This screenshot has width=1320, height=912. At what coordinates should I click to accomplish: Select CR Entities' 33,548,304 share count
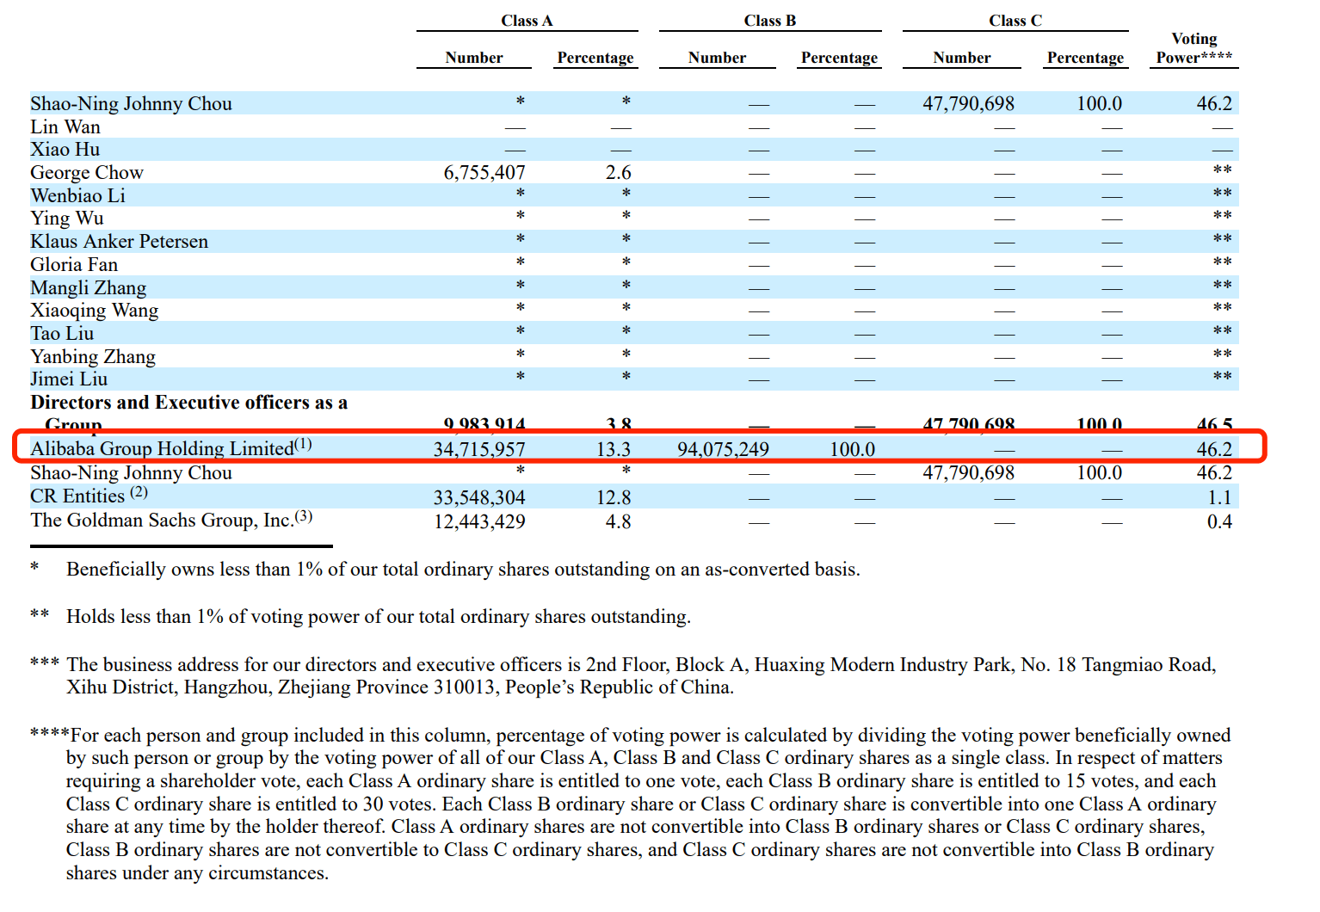pos(478,498)
